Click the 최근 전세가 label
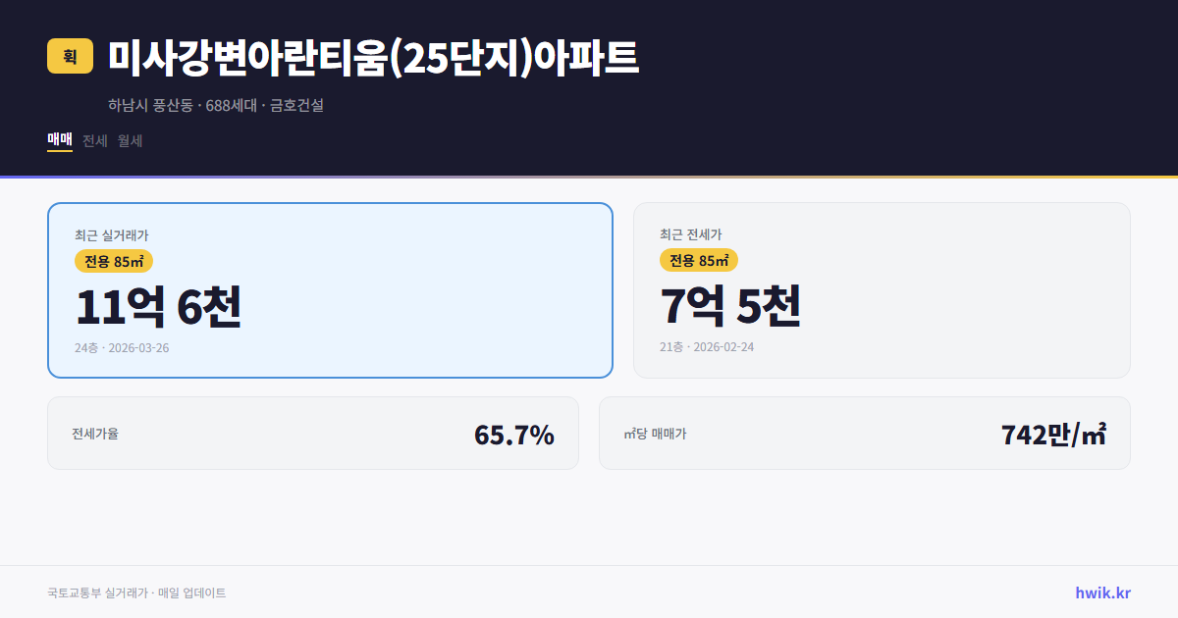This screenshot has height=618, width=1178. coord(690,234)
